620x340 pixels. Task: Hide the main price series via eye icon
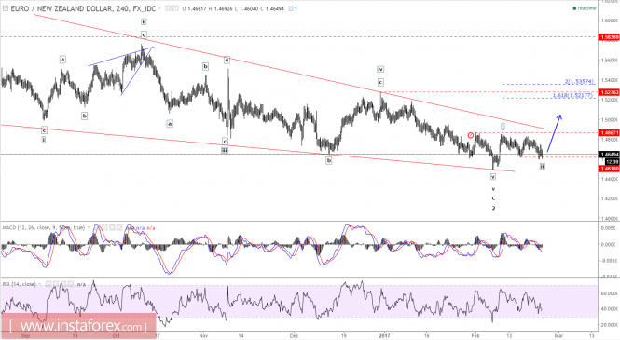pyautogui.click(x=168, y=8)
